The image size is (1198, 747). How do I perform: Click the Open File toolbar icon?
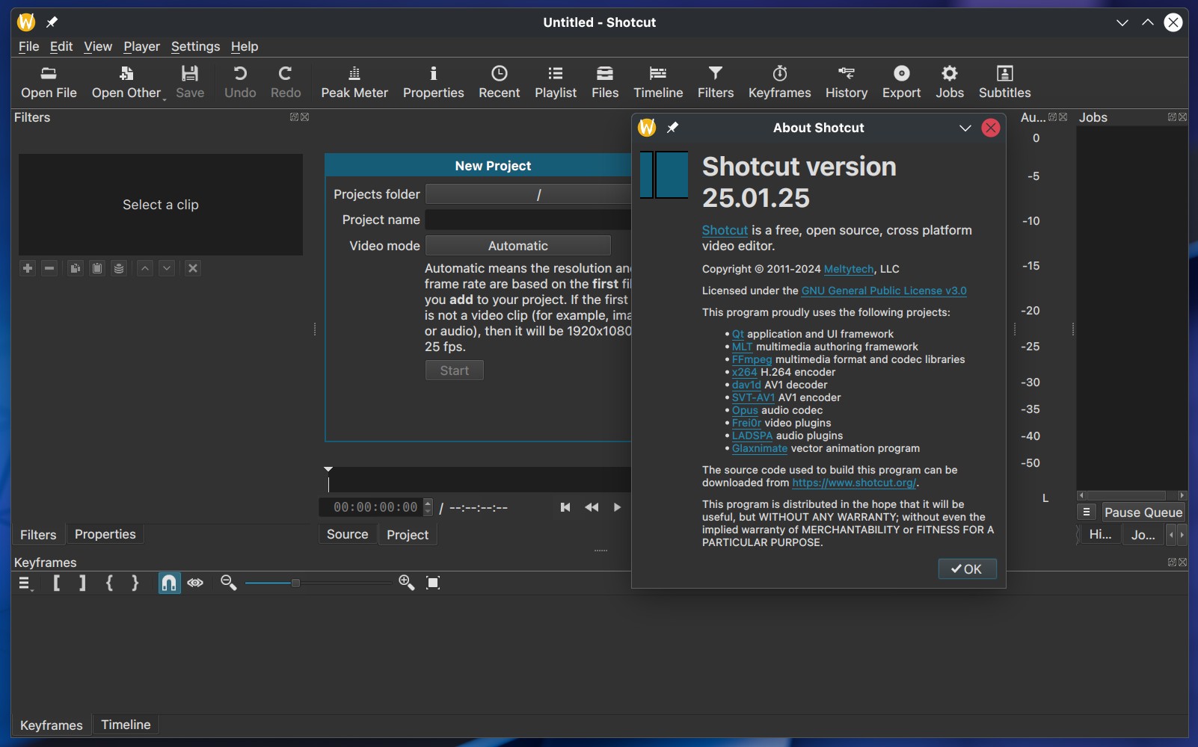(x=49, y=82)
